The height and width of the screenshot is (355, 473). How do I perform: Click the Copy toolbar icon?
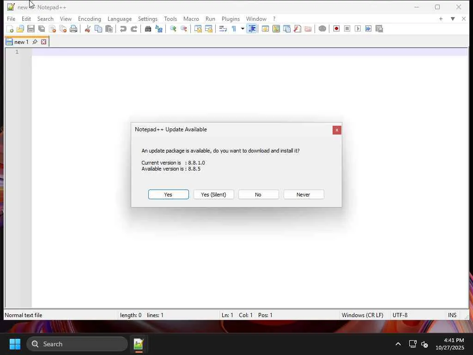tap(98, 29)
